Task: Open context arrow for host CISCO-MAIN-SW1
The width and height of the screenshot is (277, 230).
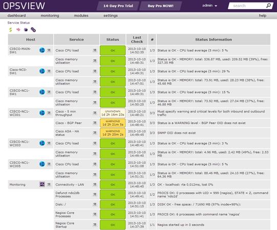Action: [49, 51]
